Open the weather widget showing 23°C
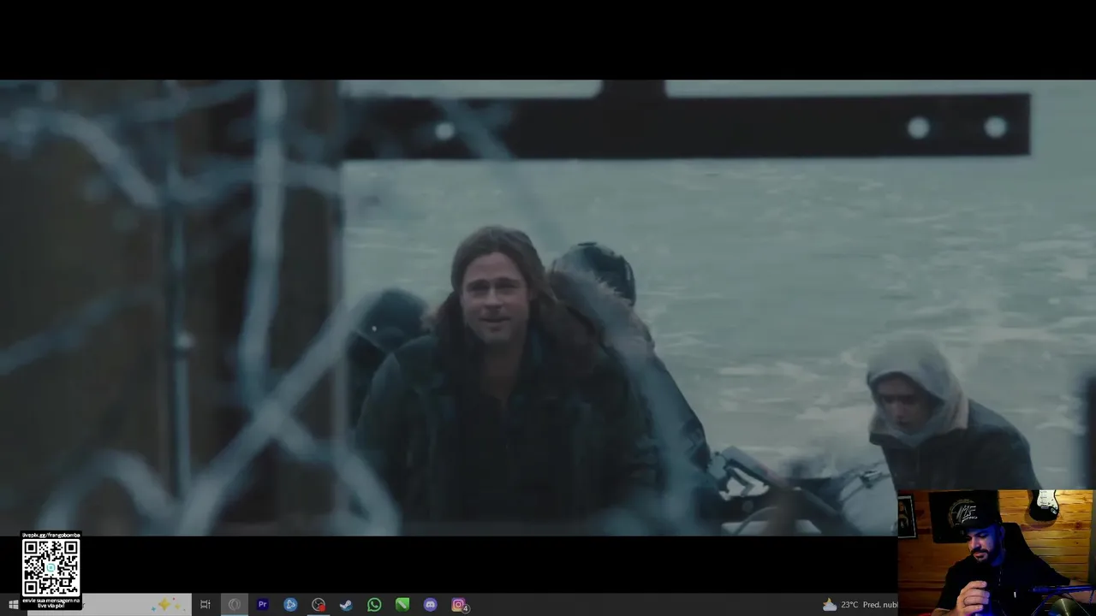This screenshot has height=616, width=1096. tap(859, 605)
